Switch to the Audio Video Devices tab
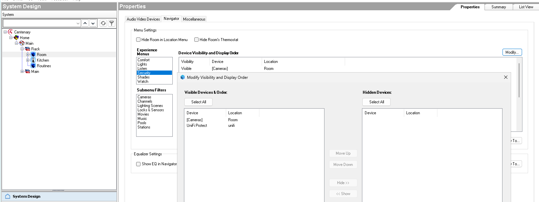 143,19
